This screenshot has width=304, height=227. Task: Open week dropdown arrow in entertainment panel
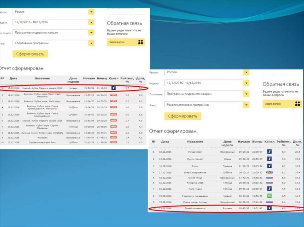246,83
